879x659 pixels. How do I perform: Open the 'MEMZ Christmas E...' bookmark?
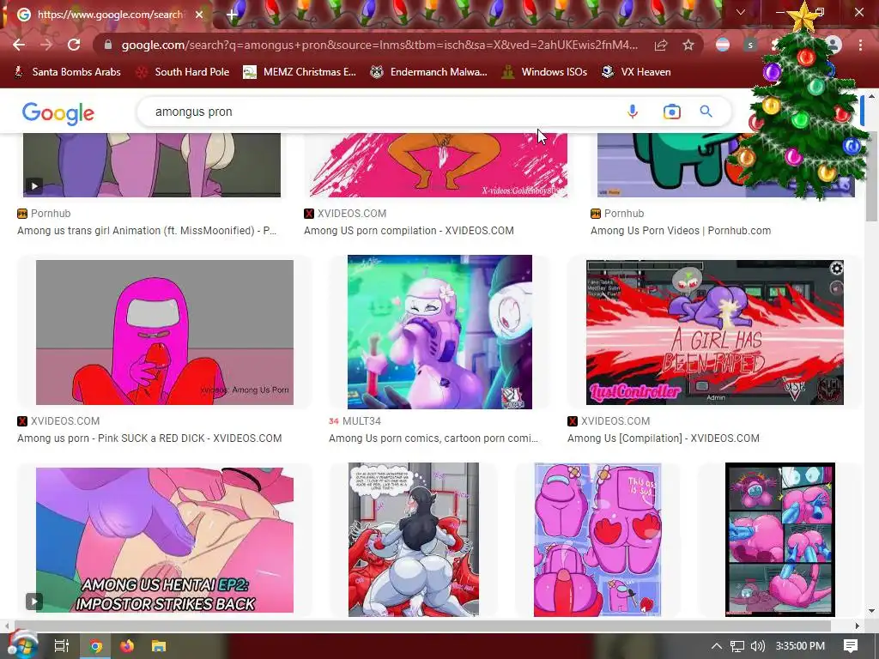tap(300, 72)
